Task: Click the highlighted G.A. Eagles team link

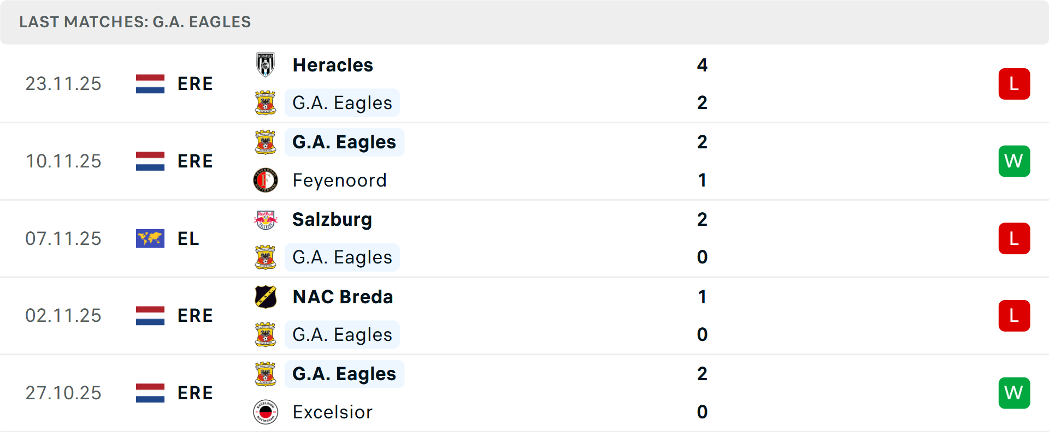Action: 344,142
